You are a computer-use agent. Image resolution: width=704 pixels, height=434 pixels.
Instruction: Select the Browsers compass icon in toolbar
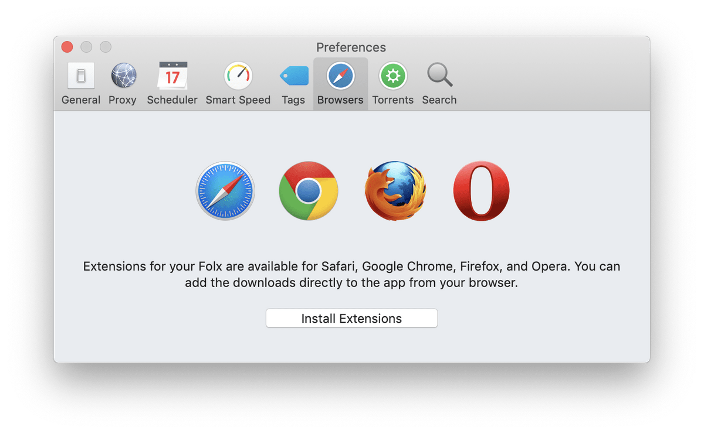point(341,76)
